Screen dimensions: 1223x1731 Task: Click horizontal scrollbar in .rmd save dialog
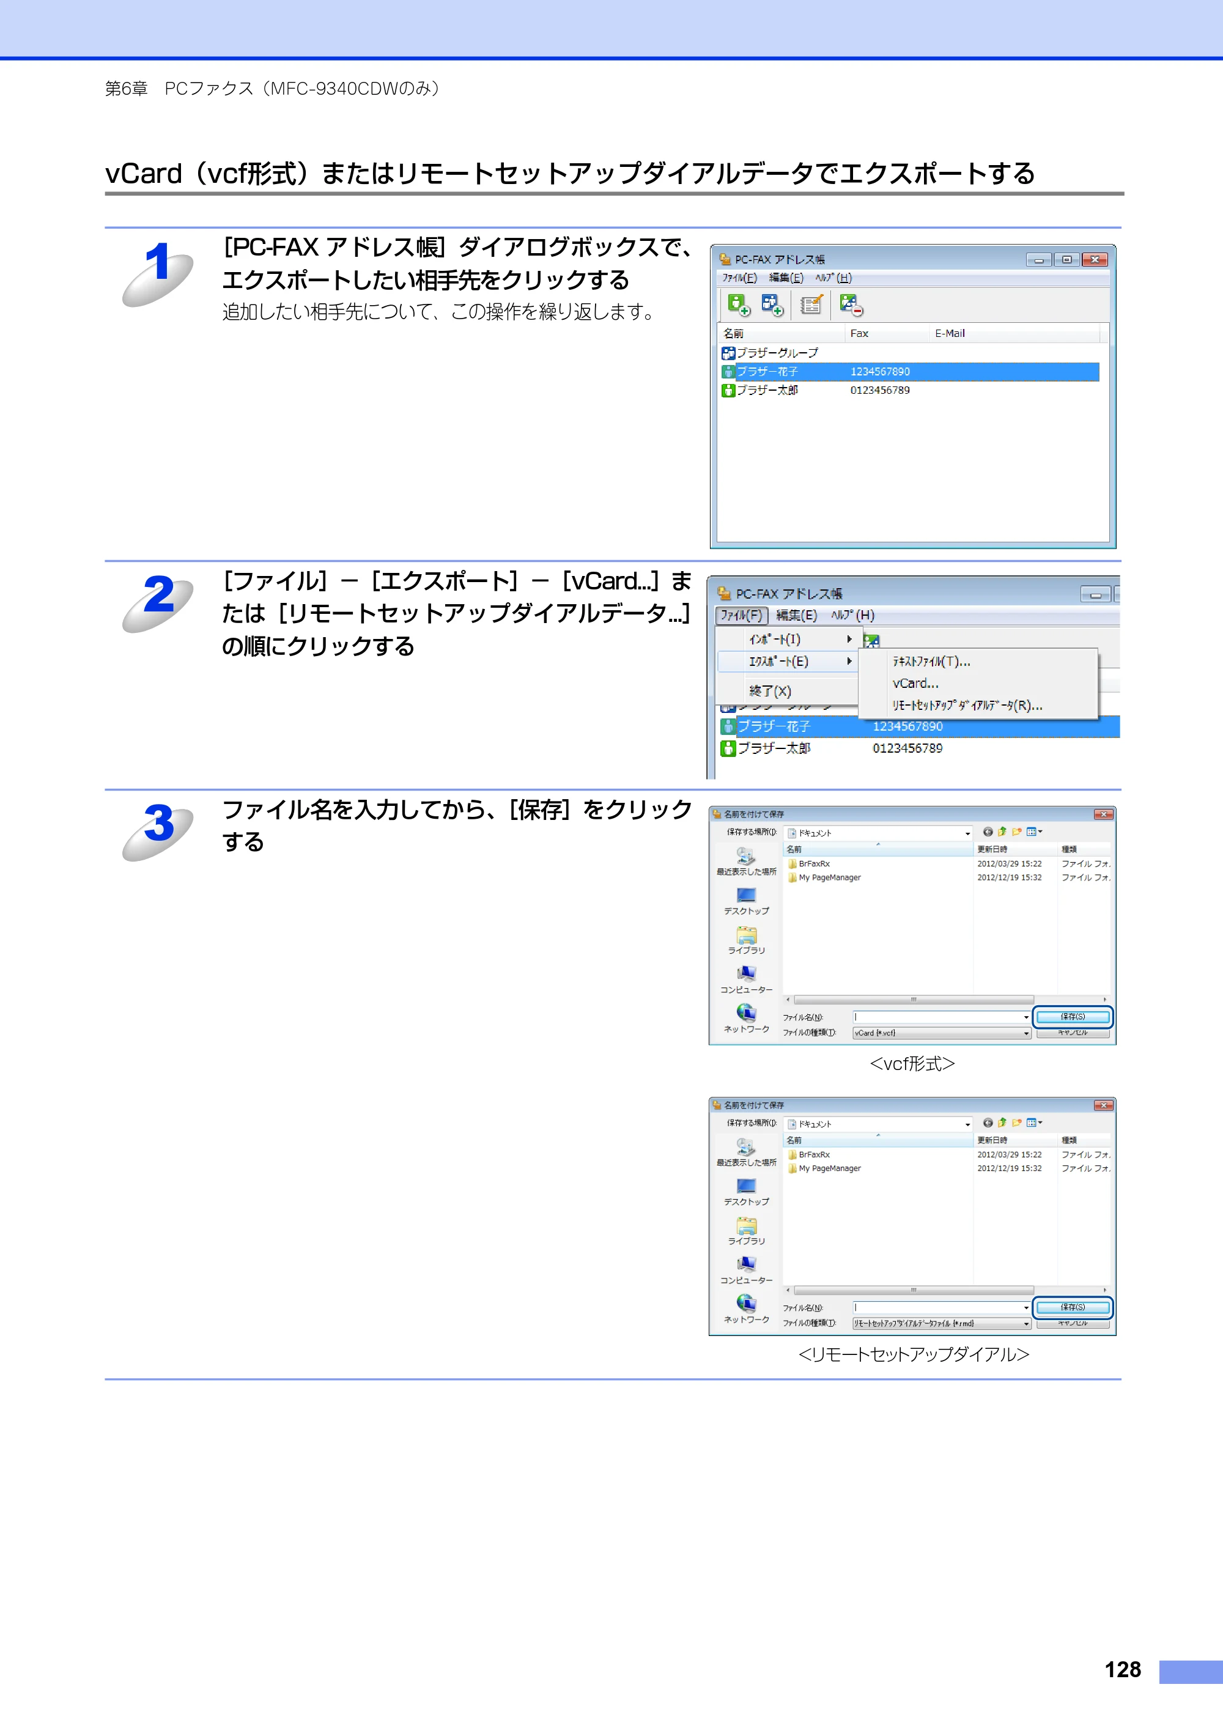point(913,1290)
